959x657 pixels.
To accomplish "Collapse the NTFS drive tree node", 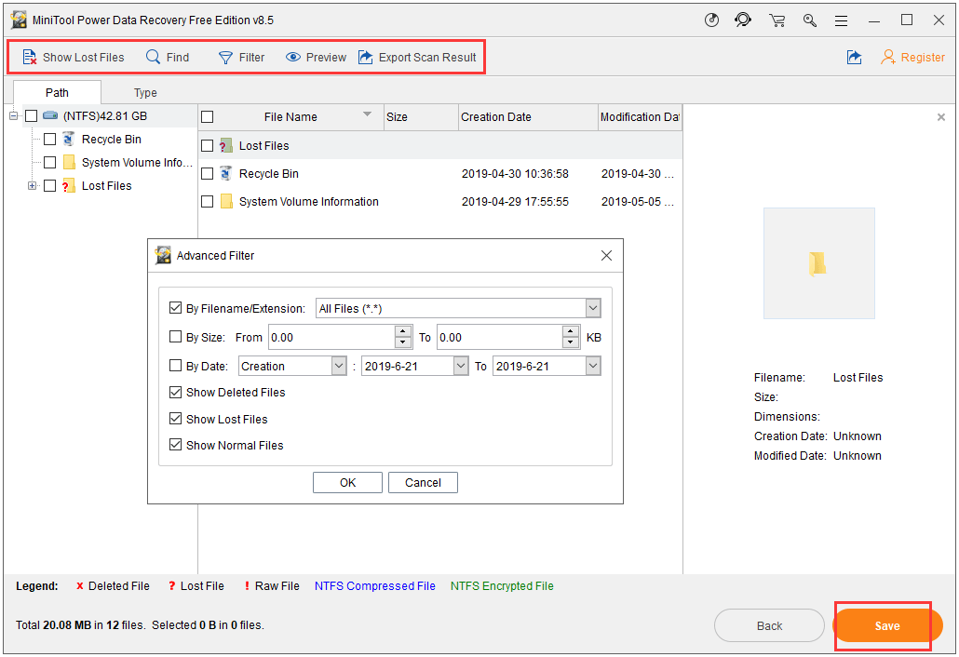I will [x=13, y=115].
